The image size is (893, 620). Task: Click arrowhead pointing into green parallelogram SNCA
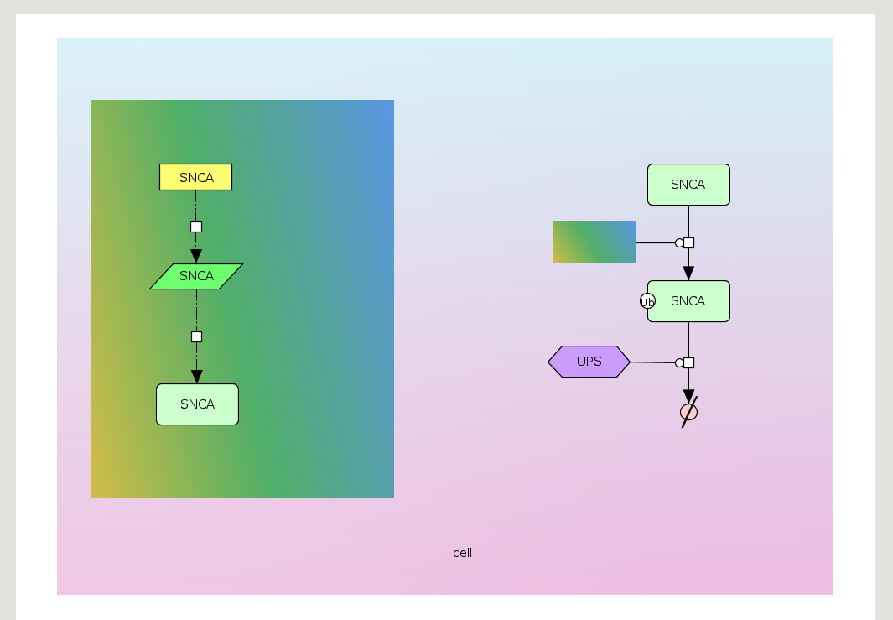coord(196,256)
